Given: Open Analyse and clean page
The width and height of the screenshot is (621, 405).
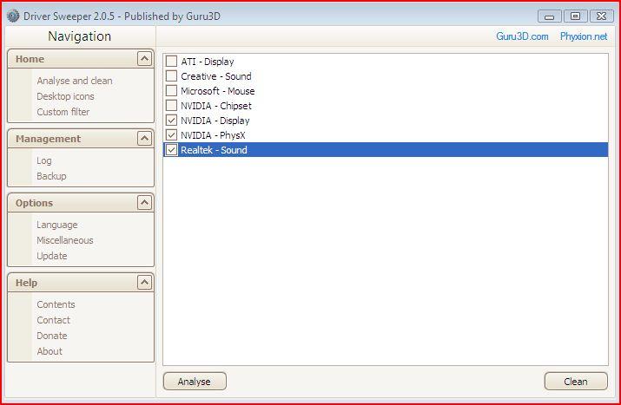Looking at the screenshot, I should [x=75, y=81].
